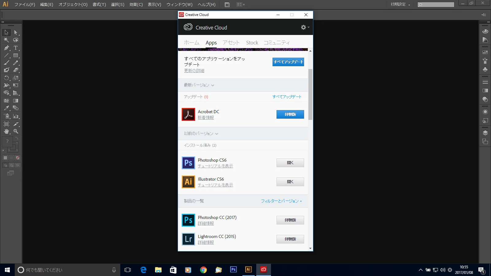Select the Paintbrush tool
Viewport: 491px width, 276px height.
point(6,63)
